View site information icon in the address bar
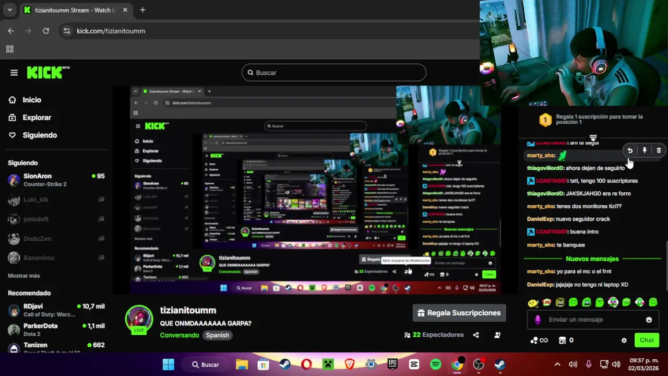Viewport: 668px width, 376px height. [66, 31]
